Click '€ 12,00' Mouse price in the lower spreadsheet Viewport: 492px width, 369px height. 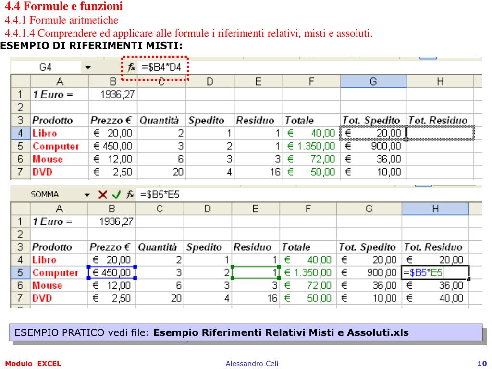coord(112,285)
